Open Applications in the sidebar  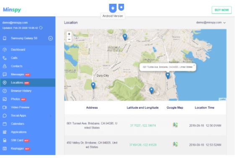pos(19,132)
